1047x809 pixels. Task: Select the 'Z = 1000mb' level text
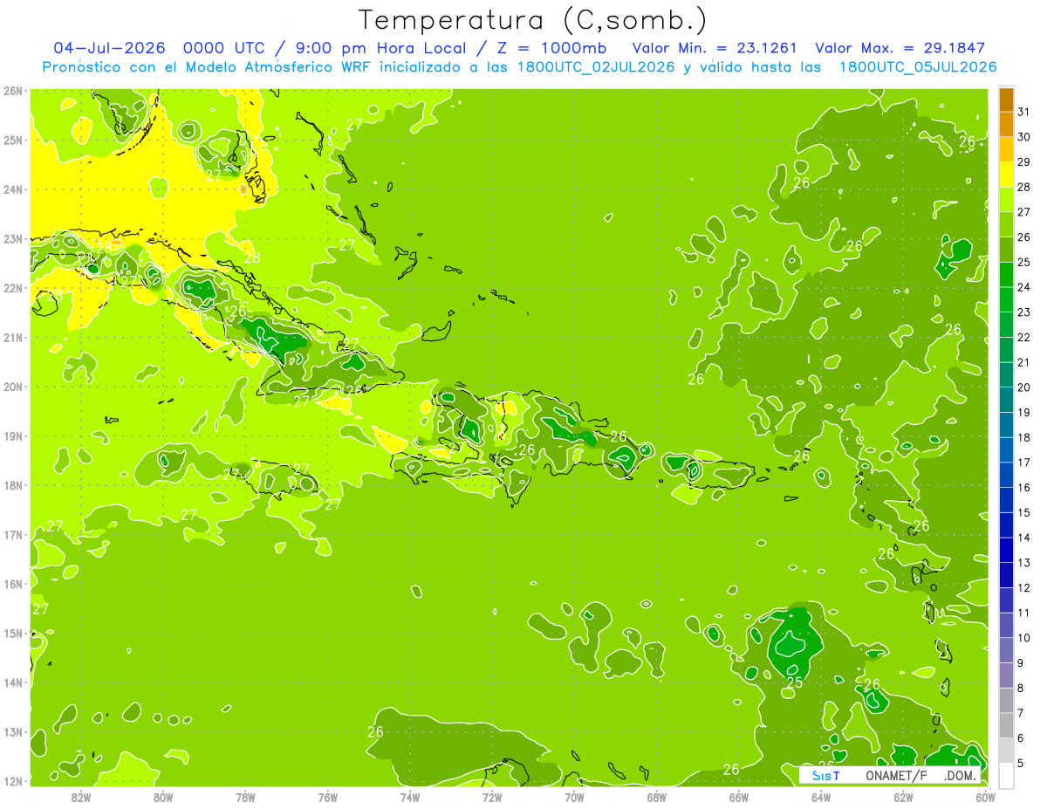click(551, 48)
